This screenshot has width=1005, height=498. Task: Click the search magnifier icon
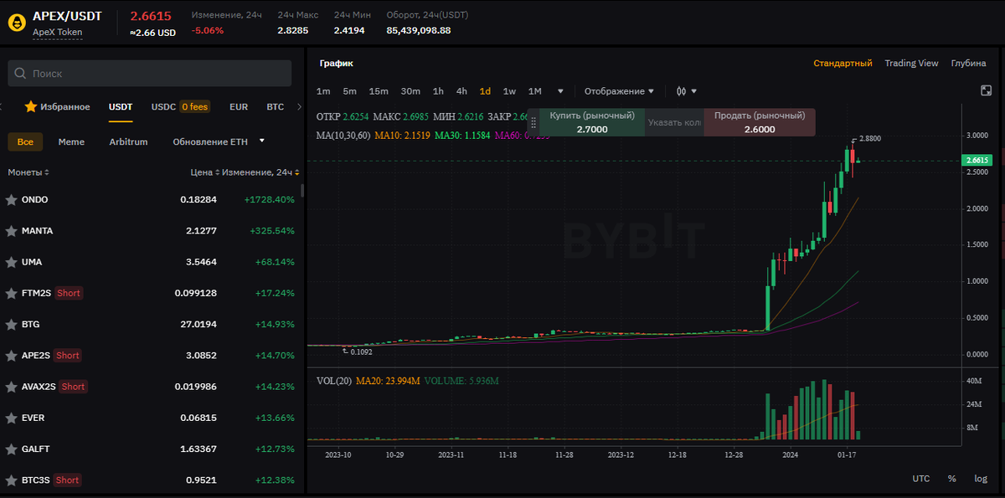tap(20, 74)
